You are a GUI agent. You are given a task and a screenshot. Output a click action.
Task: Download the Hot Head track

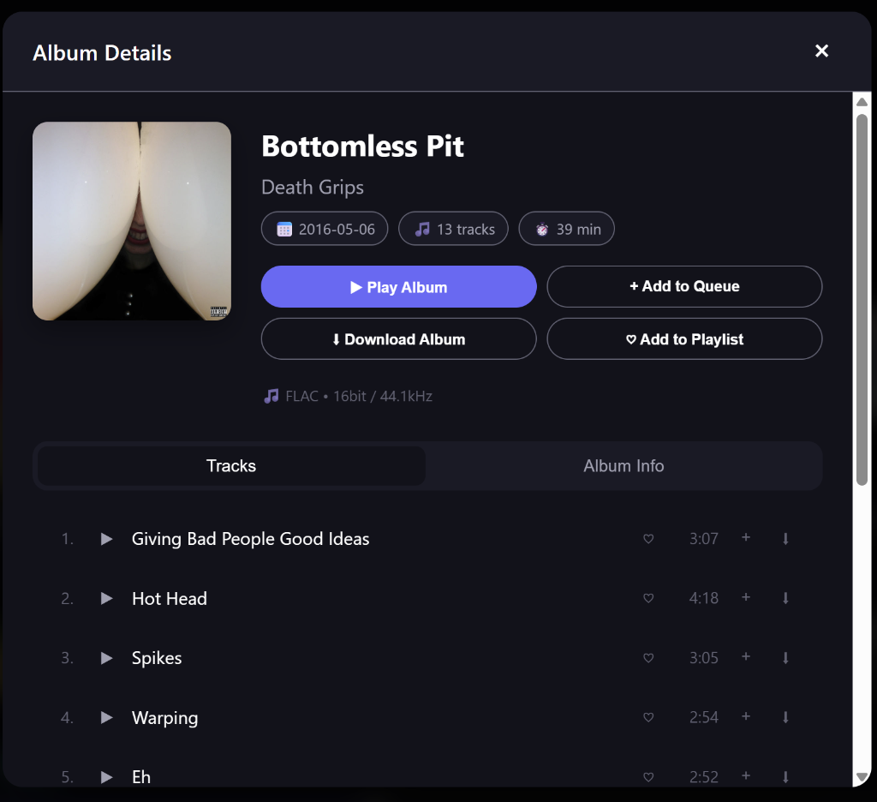pyautogui.click(x=785, y=598)
